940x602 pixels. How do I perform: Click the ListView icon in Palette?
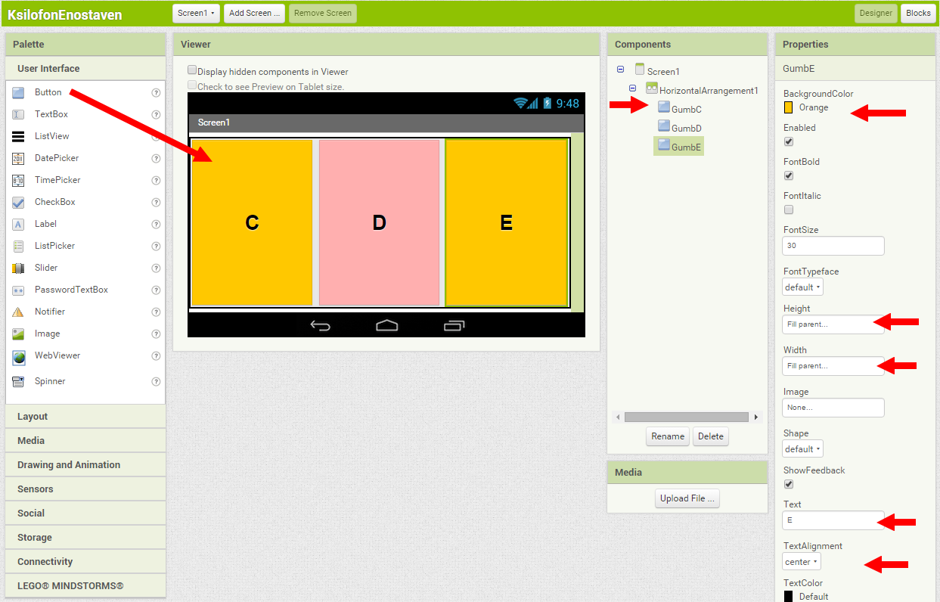pos(19,137)
